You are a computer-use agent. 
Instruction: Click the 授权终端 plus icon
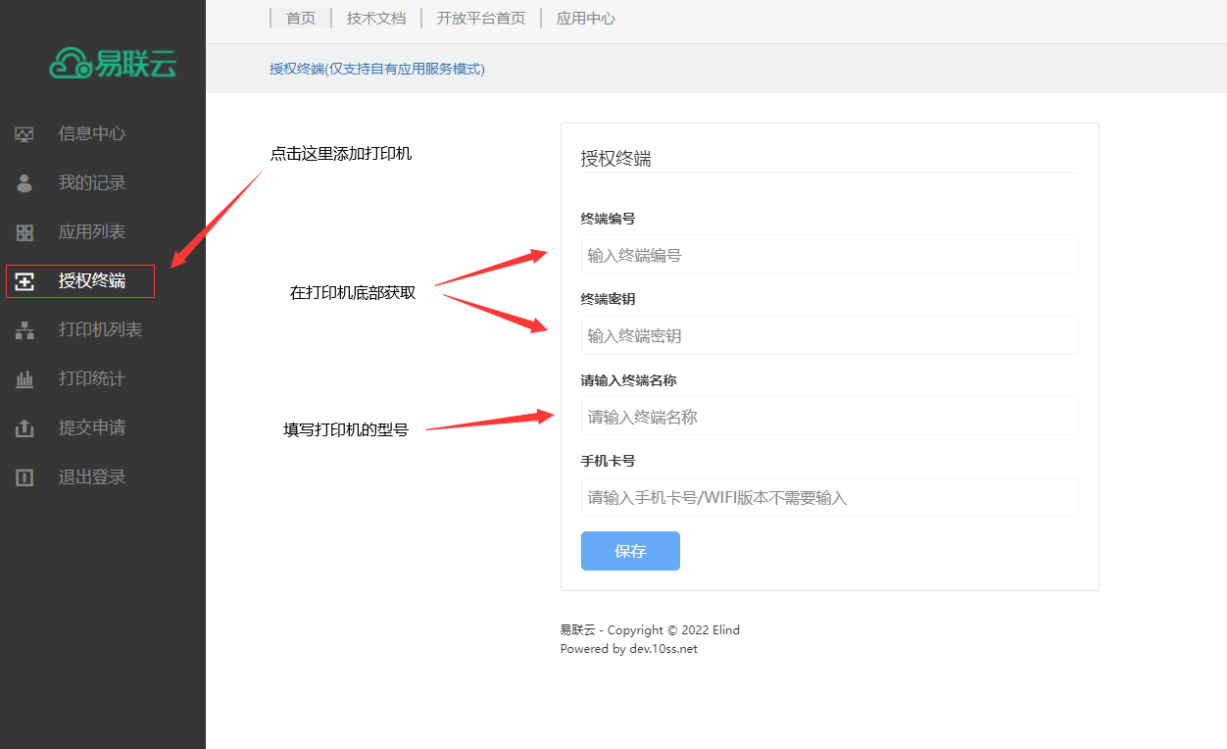(25, 281)
